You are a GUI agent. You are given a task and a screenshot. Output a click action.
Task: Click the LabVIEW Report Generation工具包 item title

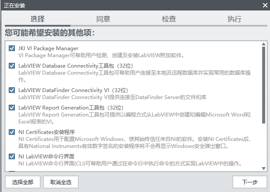(x=71, y=107)
